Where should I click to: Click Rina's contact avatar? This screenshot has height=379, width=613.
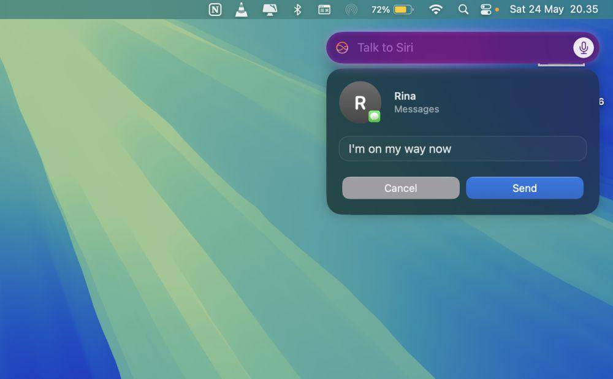tap(360, 102)
